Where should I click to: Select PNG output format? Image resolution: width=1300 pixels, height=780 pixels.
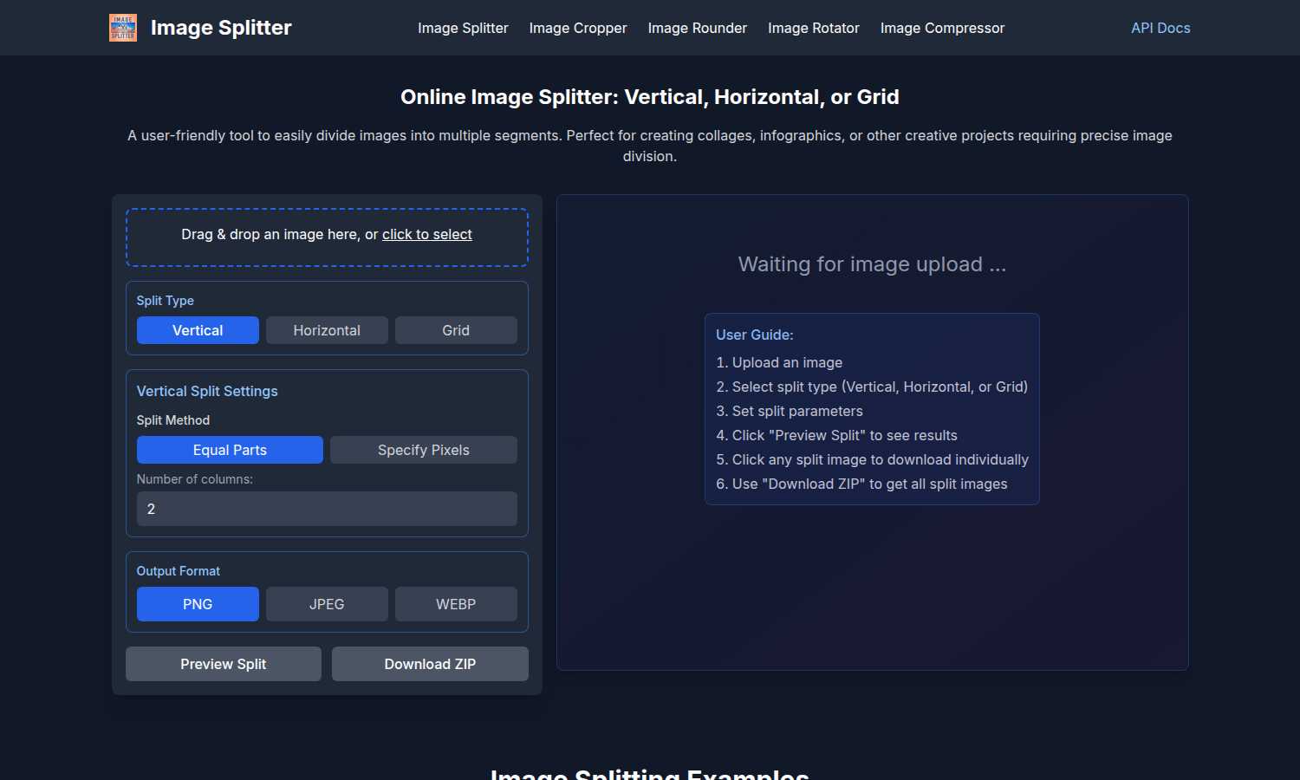198,604
